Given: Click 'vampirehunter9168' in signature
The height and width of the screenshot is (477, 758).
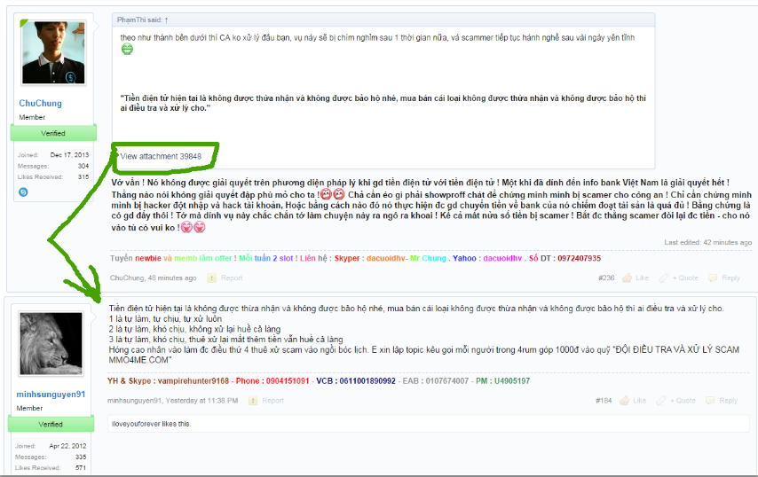Looking at the screenshot, I should pos(193,381).
